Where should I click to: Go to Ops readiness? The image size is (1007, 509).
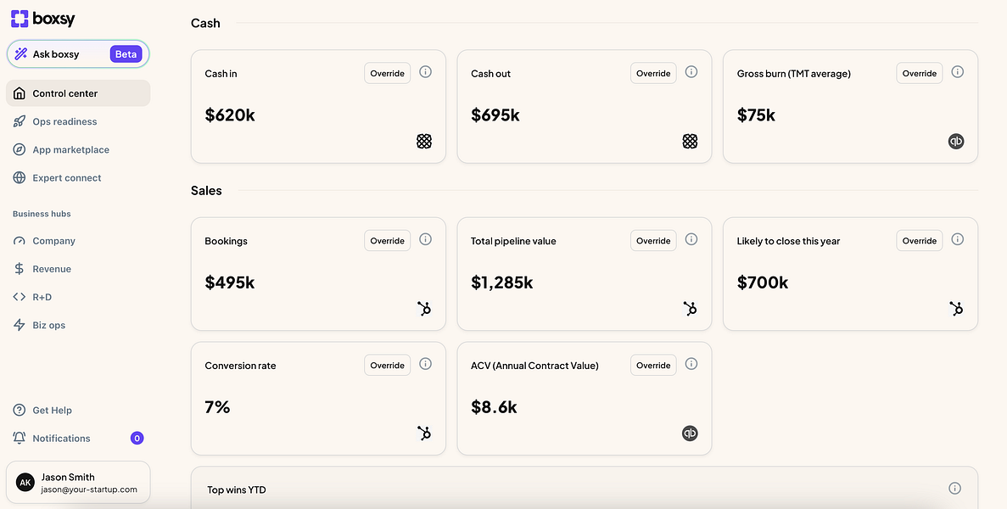[x=64, y=121]
